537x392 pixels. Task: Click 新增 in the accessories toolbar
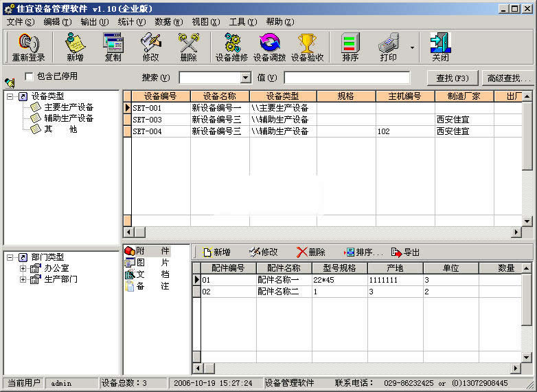(217, 252)
